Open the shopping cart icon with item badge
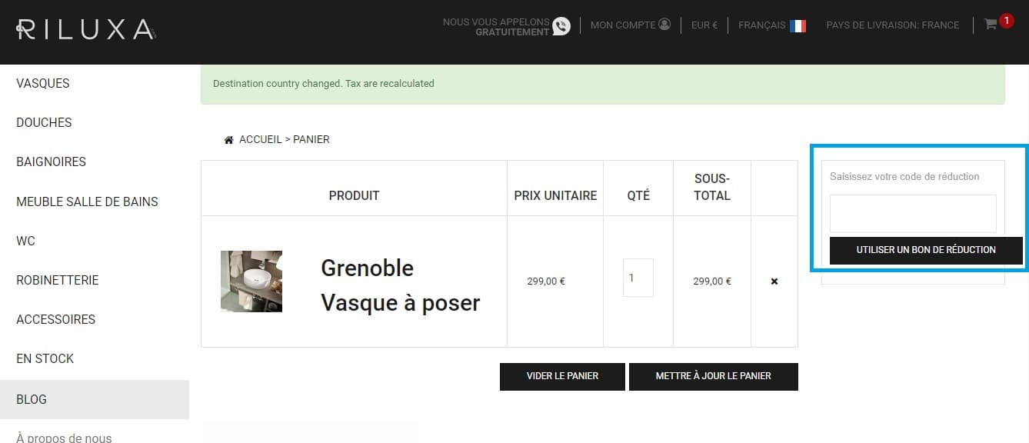 (991, 24)
